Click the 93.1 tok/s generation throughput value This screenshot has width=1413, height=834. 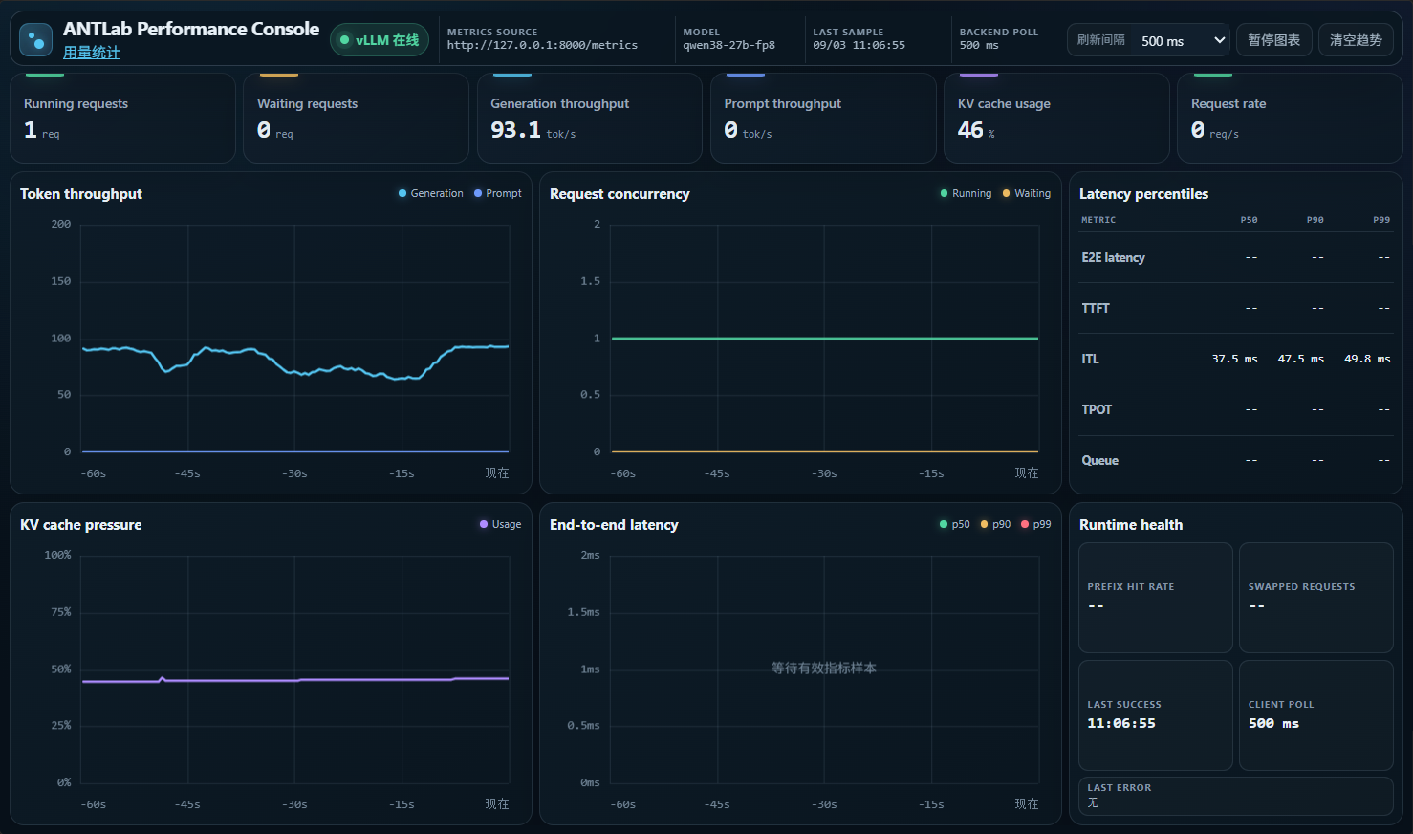(x=533, y=130)
